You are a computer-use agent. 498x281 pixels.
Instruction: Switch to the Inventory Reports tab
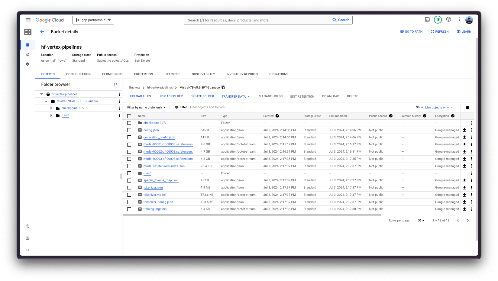point(242,74)
